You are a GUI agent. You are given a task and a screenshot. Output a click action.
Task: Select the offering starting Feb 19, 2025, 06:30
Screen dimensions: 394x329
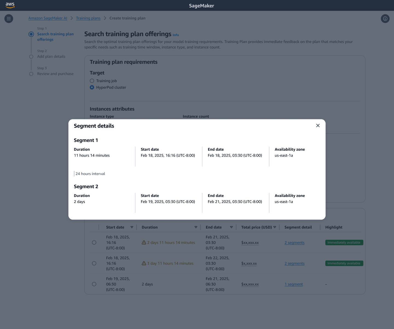94,284
